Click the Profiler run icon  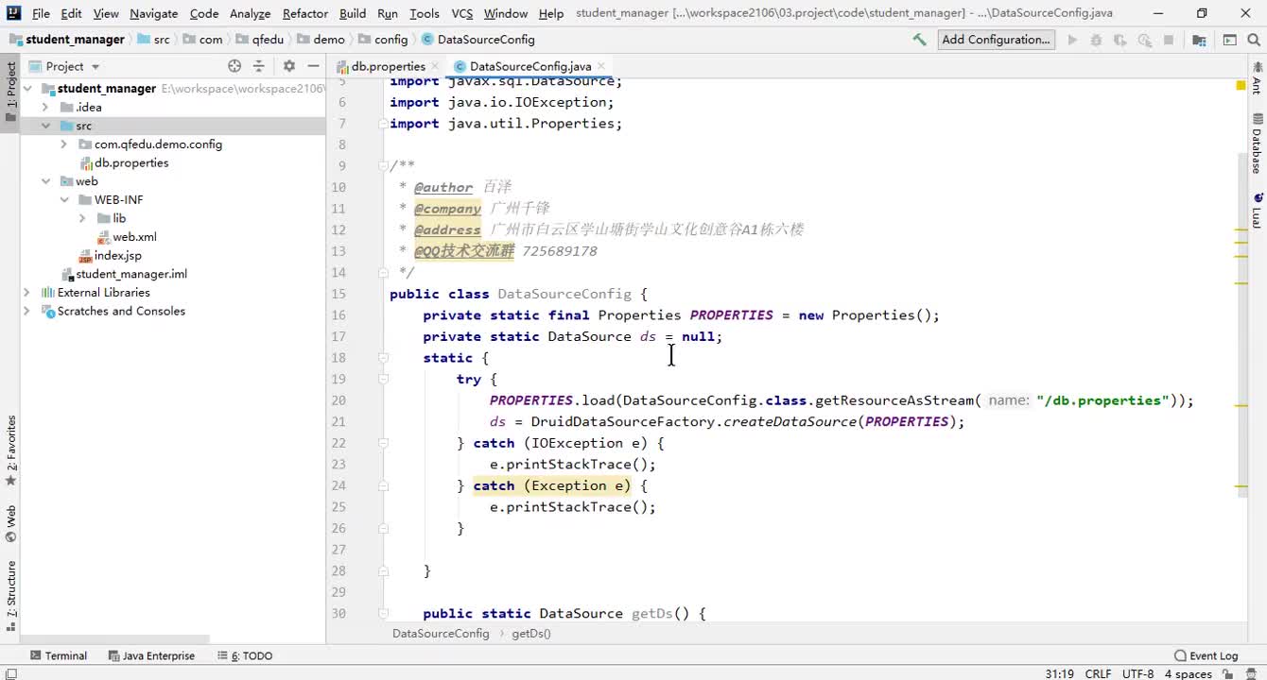[x=1145, y=40]
